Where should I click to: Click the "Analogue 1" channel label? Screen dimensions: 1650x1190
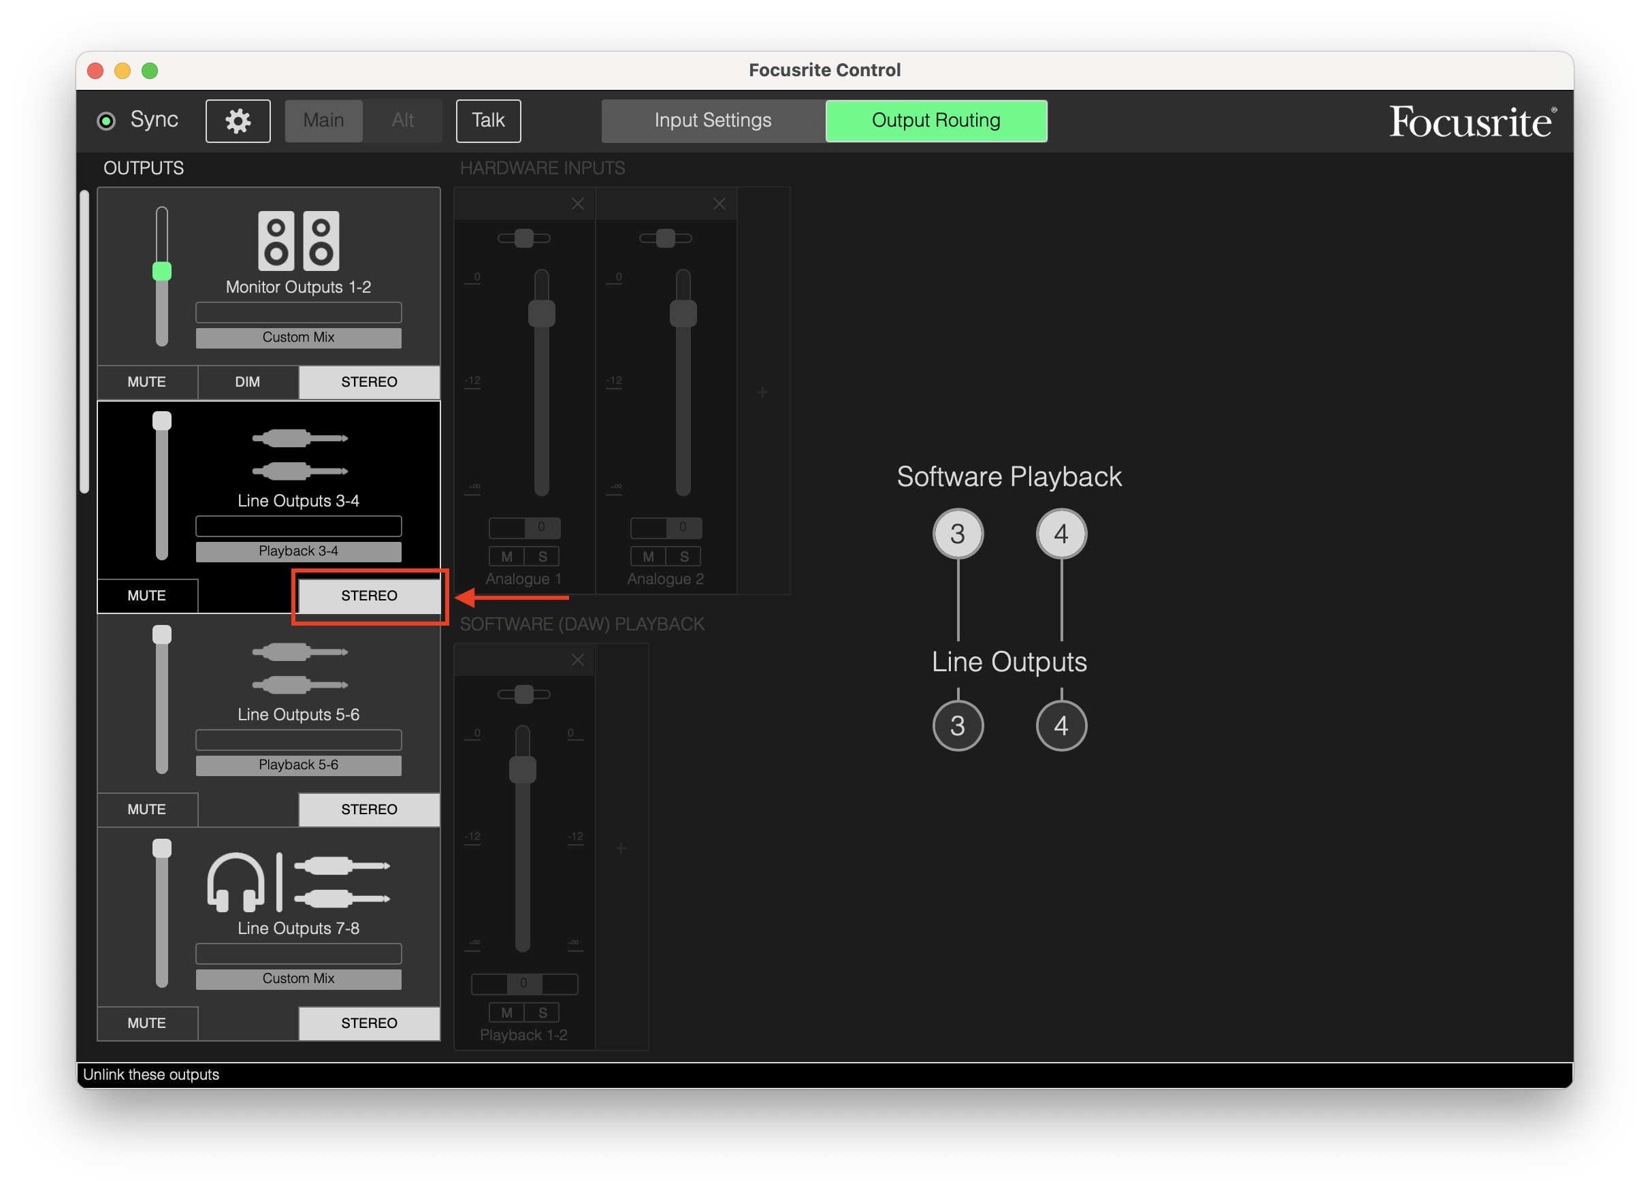pos(524,579)
